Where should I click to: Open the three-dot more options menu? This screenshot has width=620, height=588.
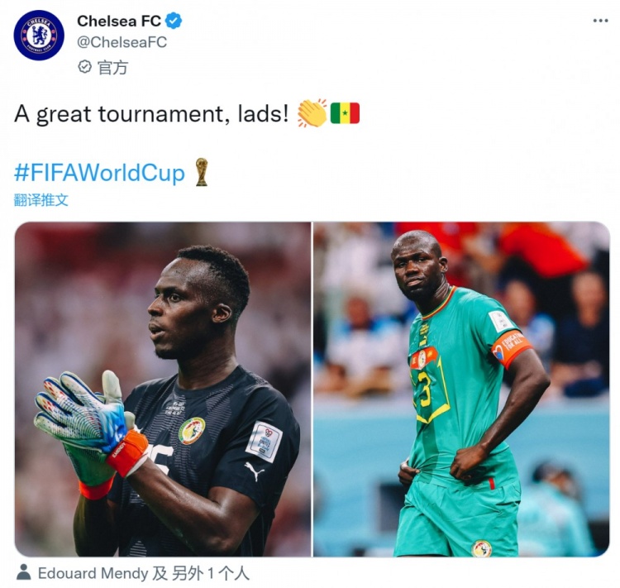coord(600,21)
